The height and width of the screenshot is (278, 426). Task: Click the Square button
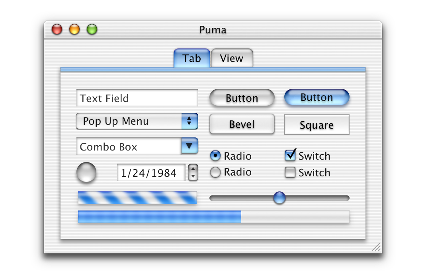[x=317, y=125]
